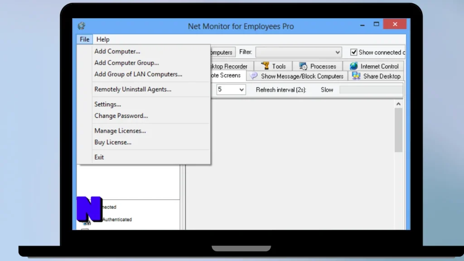Click the Internet Control globe icon

(x=353, y=66)
